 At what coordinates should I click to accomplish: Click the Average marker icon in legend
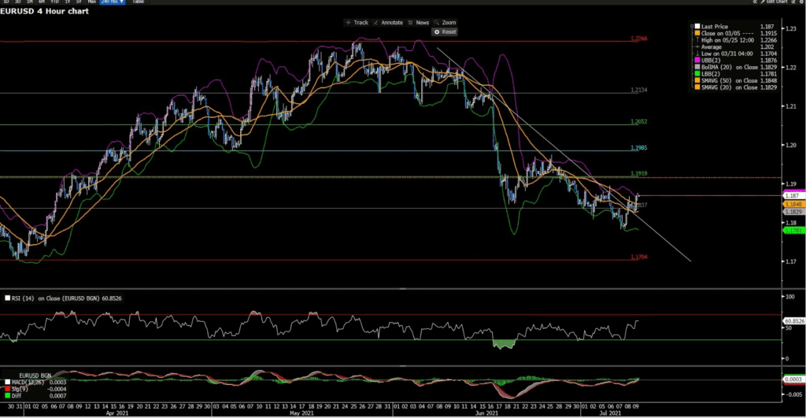(x=697, y=46)
